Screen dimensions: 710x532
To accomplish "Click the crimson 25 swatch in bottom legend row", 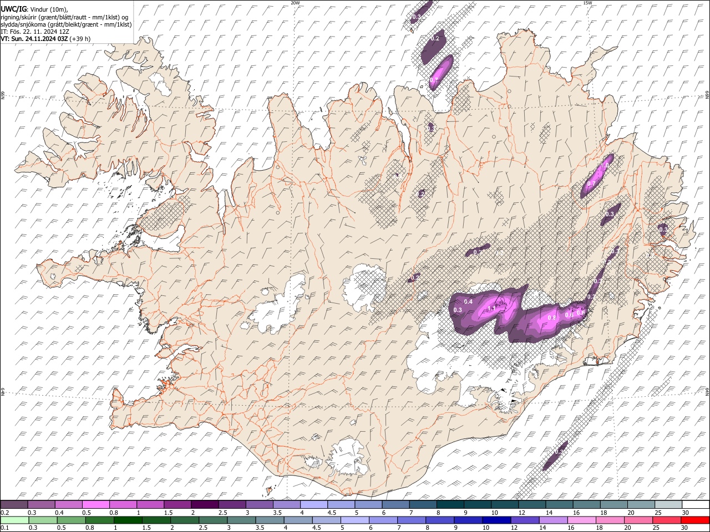I will coord(667,520).
